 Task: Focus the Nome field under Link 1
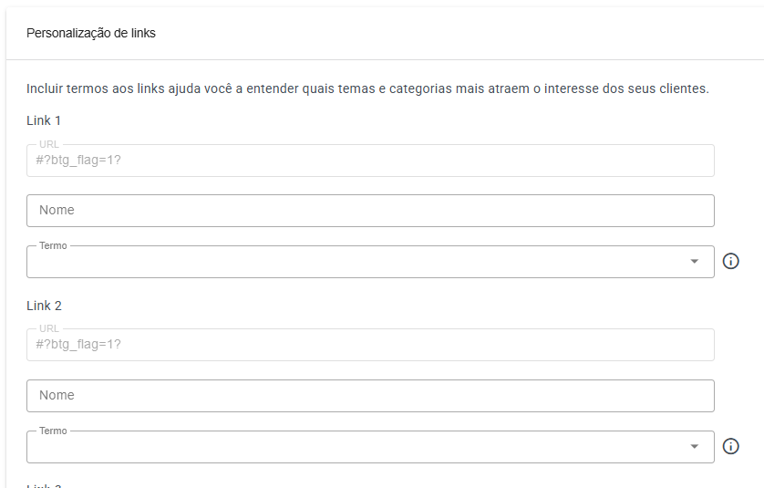[370, 211]
